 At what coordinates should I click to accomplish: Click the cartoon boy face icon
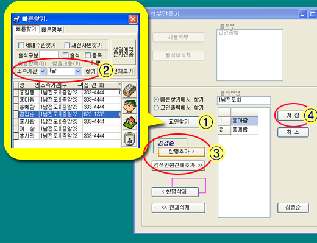pos(129,106)
